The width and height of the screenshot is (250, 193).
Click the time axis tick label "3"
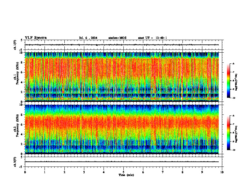[x=84, y=172]
